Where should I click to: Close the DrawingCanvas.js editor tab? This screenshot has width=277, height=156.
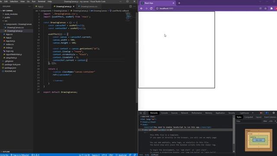(x=74, y=6)
